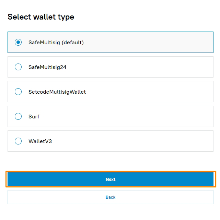
Task: Click the "SetcodeMultisigWallet" label text
Action: [x=57, y=92]
